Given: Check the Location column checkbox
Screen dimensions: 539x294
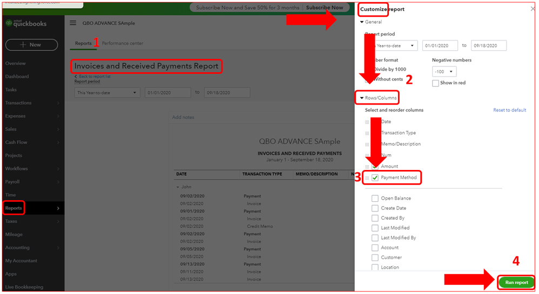Looking at the screenshot, I should pos(375,267).
